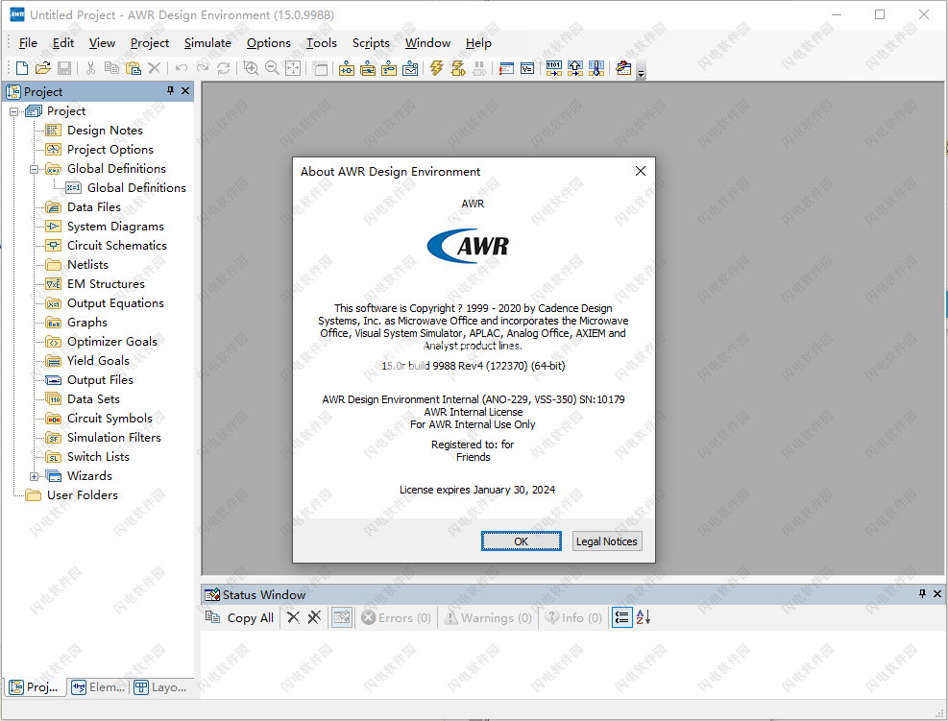Viewport: 948px width, 721px height.
Task: Click the Paste clipboard toolbar icon
Action: coord(133,68)
